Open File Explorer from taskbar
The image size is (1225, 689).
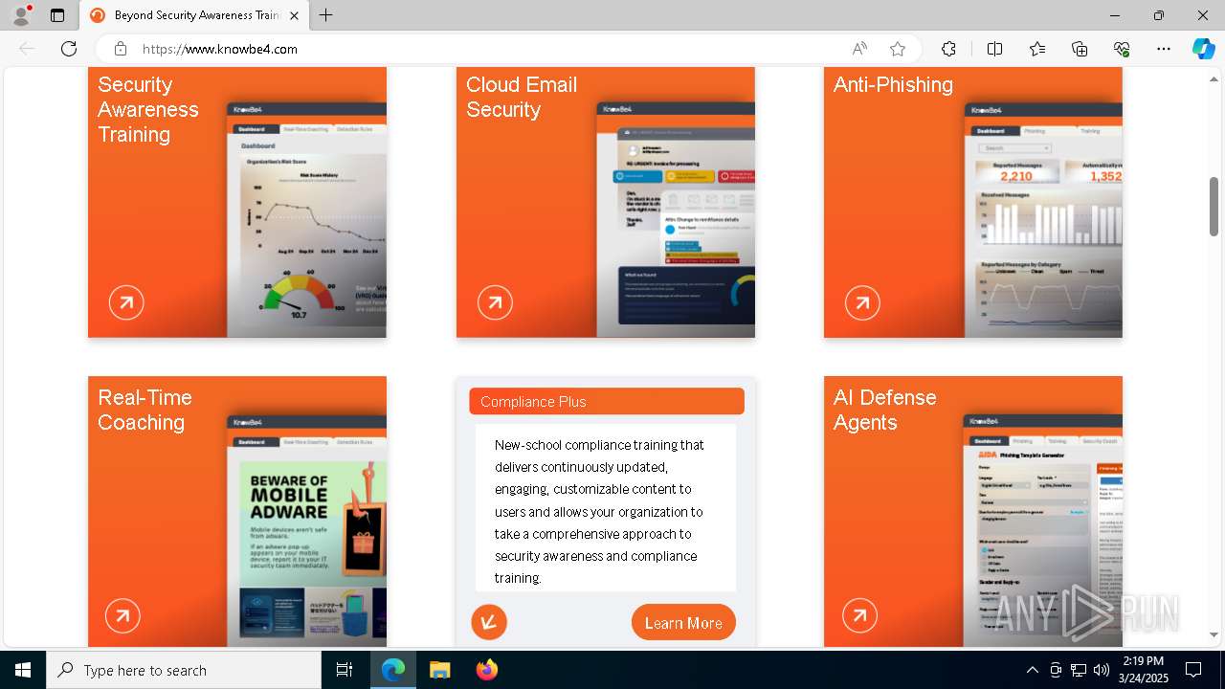tap(439, 670)
